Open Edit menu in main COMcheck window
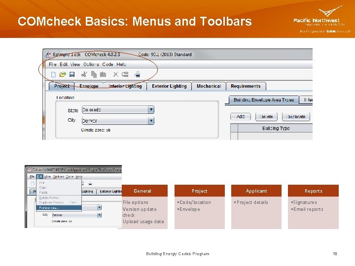 (64, 65)
